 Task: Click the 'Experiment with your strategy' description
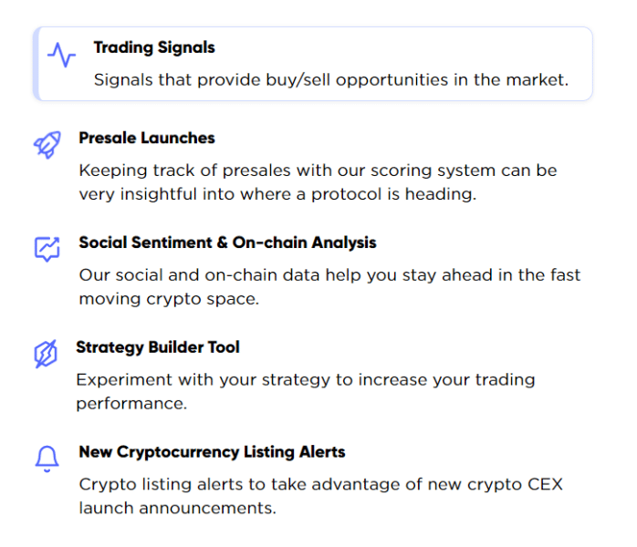pos(305,379)
